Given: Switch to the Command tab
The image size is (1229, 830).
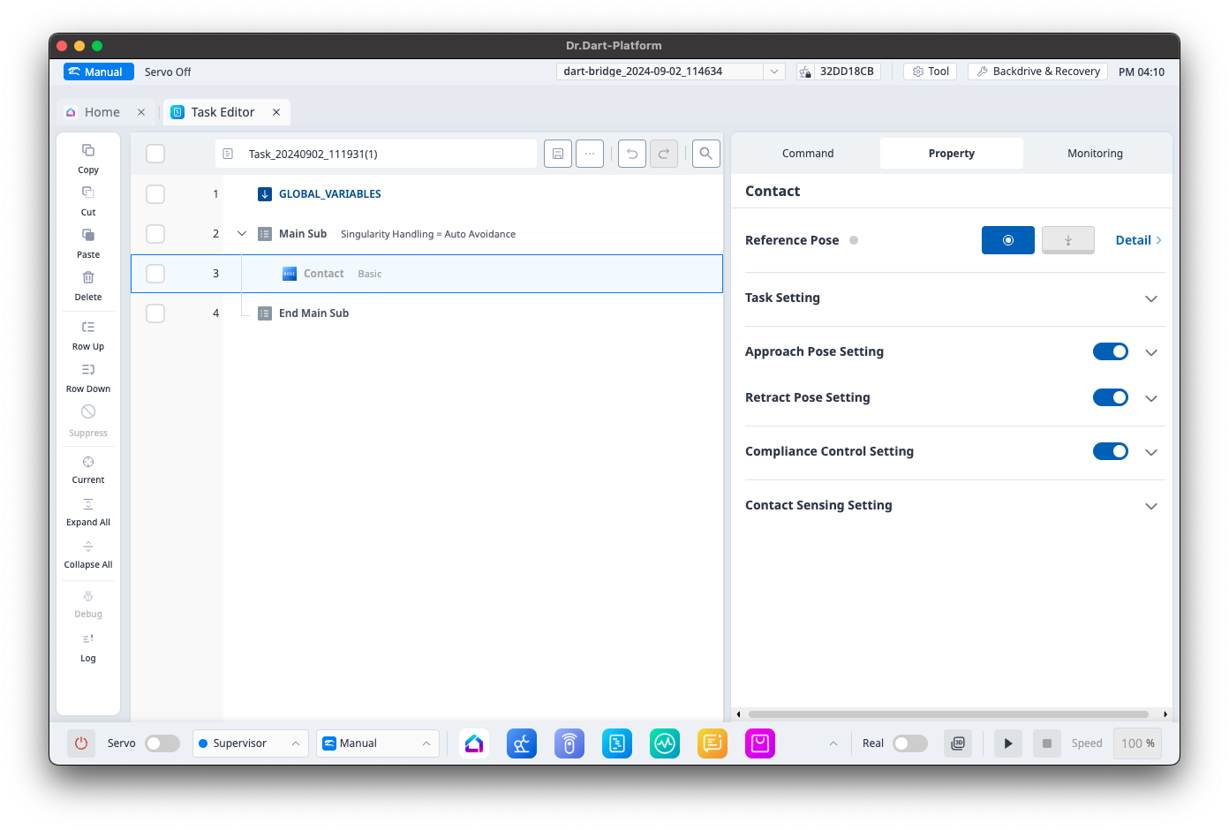Looking at the screenshot, I should tap(807, 154).
